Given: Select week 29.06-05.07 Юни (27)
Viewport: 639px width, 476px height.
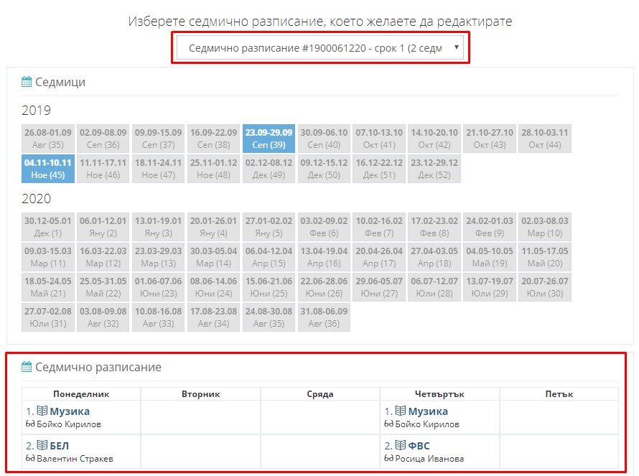Looking at the screenshot, I should coord(379,287).
